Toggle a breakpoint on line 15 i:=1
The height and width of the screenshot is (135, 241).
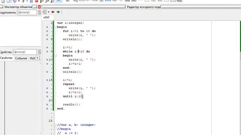[x=47, y=80]
